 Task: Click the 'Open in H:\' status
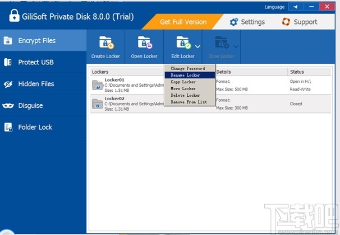pyautogui.click(x=300, y=82)
